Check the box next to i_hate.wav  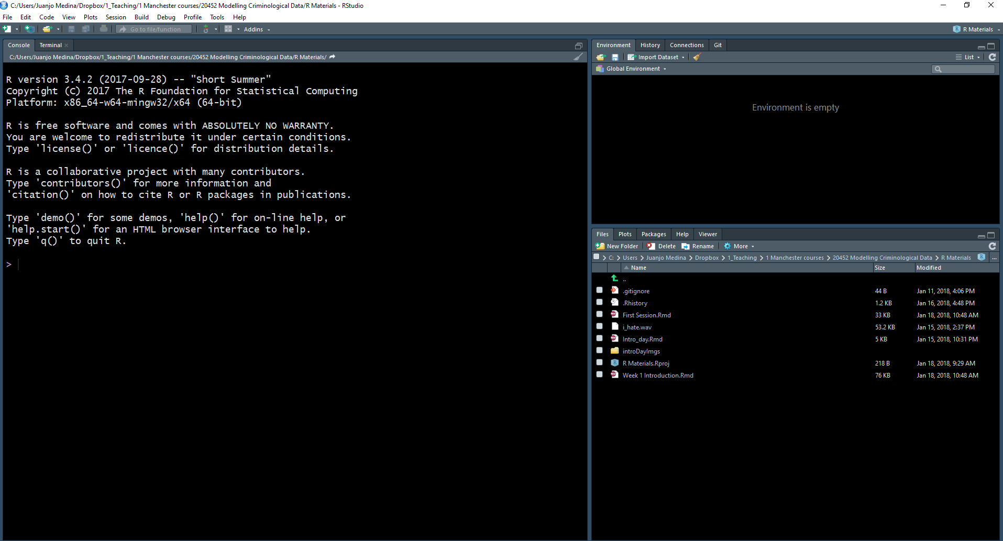(x=599, y=326)
